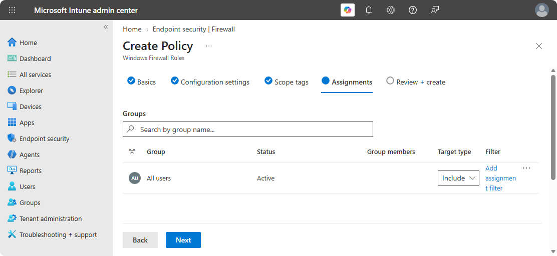The image size is (557, 256).
Task: Click the All services icon in sidebar
Action: pos(12,74)
